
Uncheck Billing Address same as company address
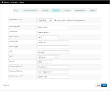click(55, 20)
